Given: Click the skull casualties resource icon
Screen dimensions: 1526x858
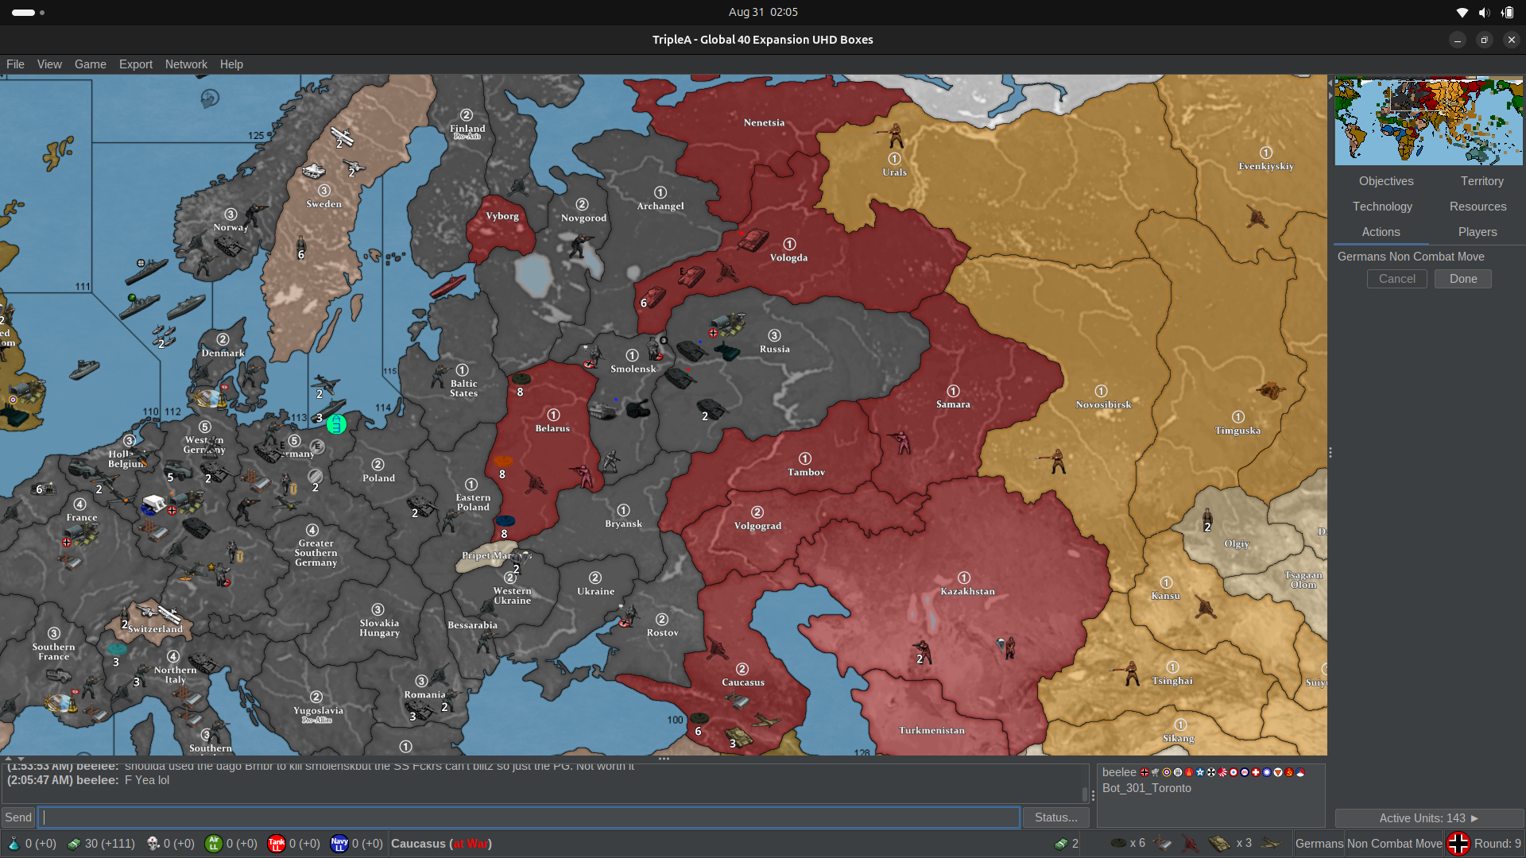Looking at the screenshot, I should point(153,844).
